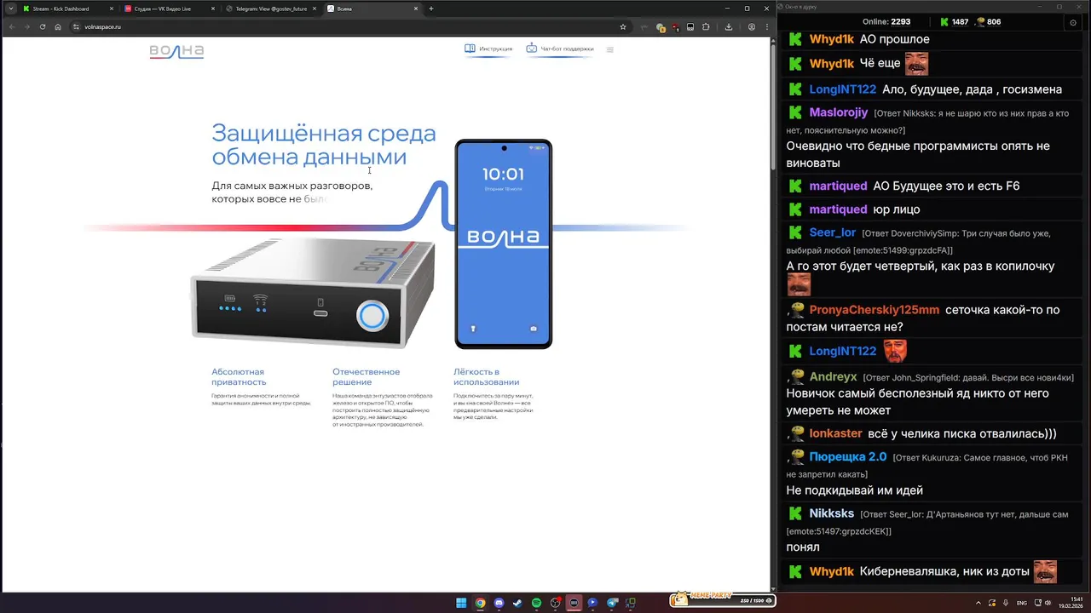1091x613 pixels.
Task: Open the Windows Start menu
Action: tap(461, 603)
